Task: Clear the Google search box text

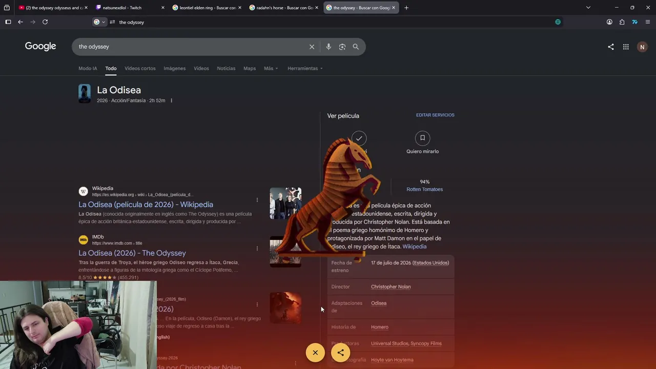Action: [312, 47]
